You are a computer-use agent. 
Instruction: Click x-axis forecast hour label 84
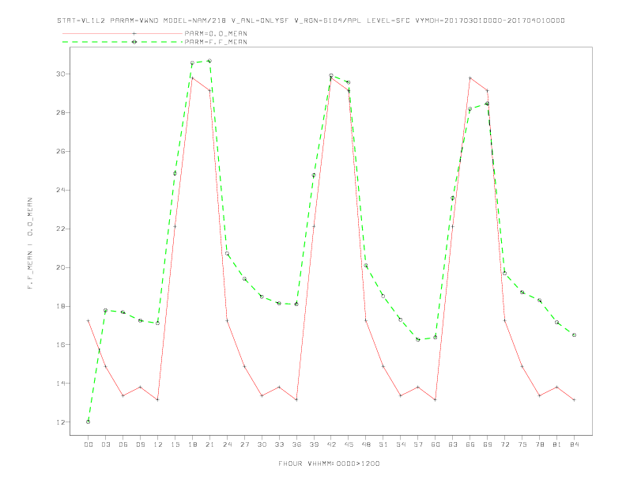[x=574, y=444]
